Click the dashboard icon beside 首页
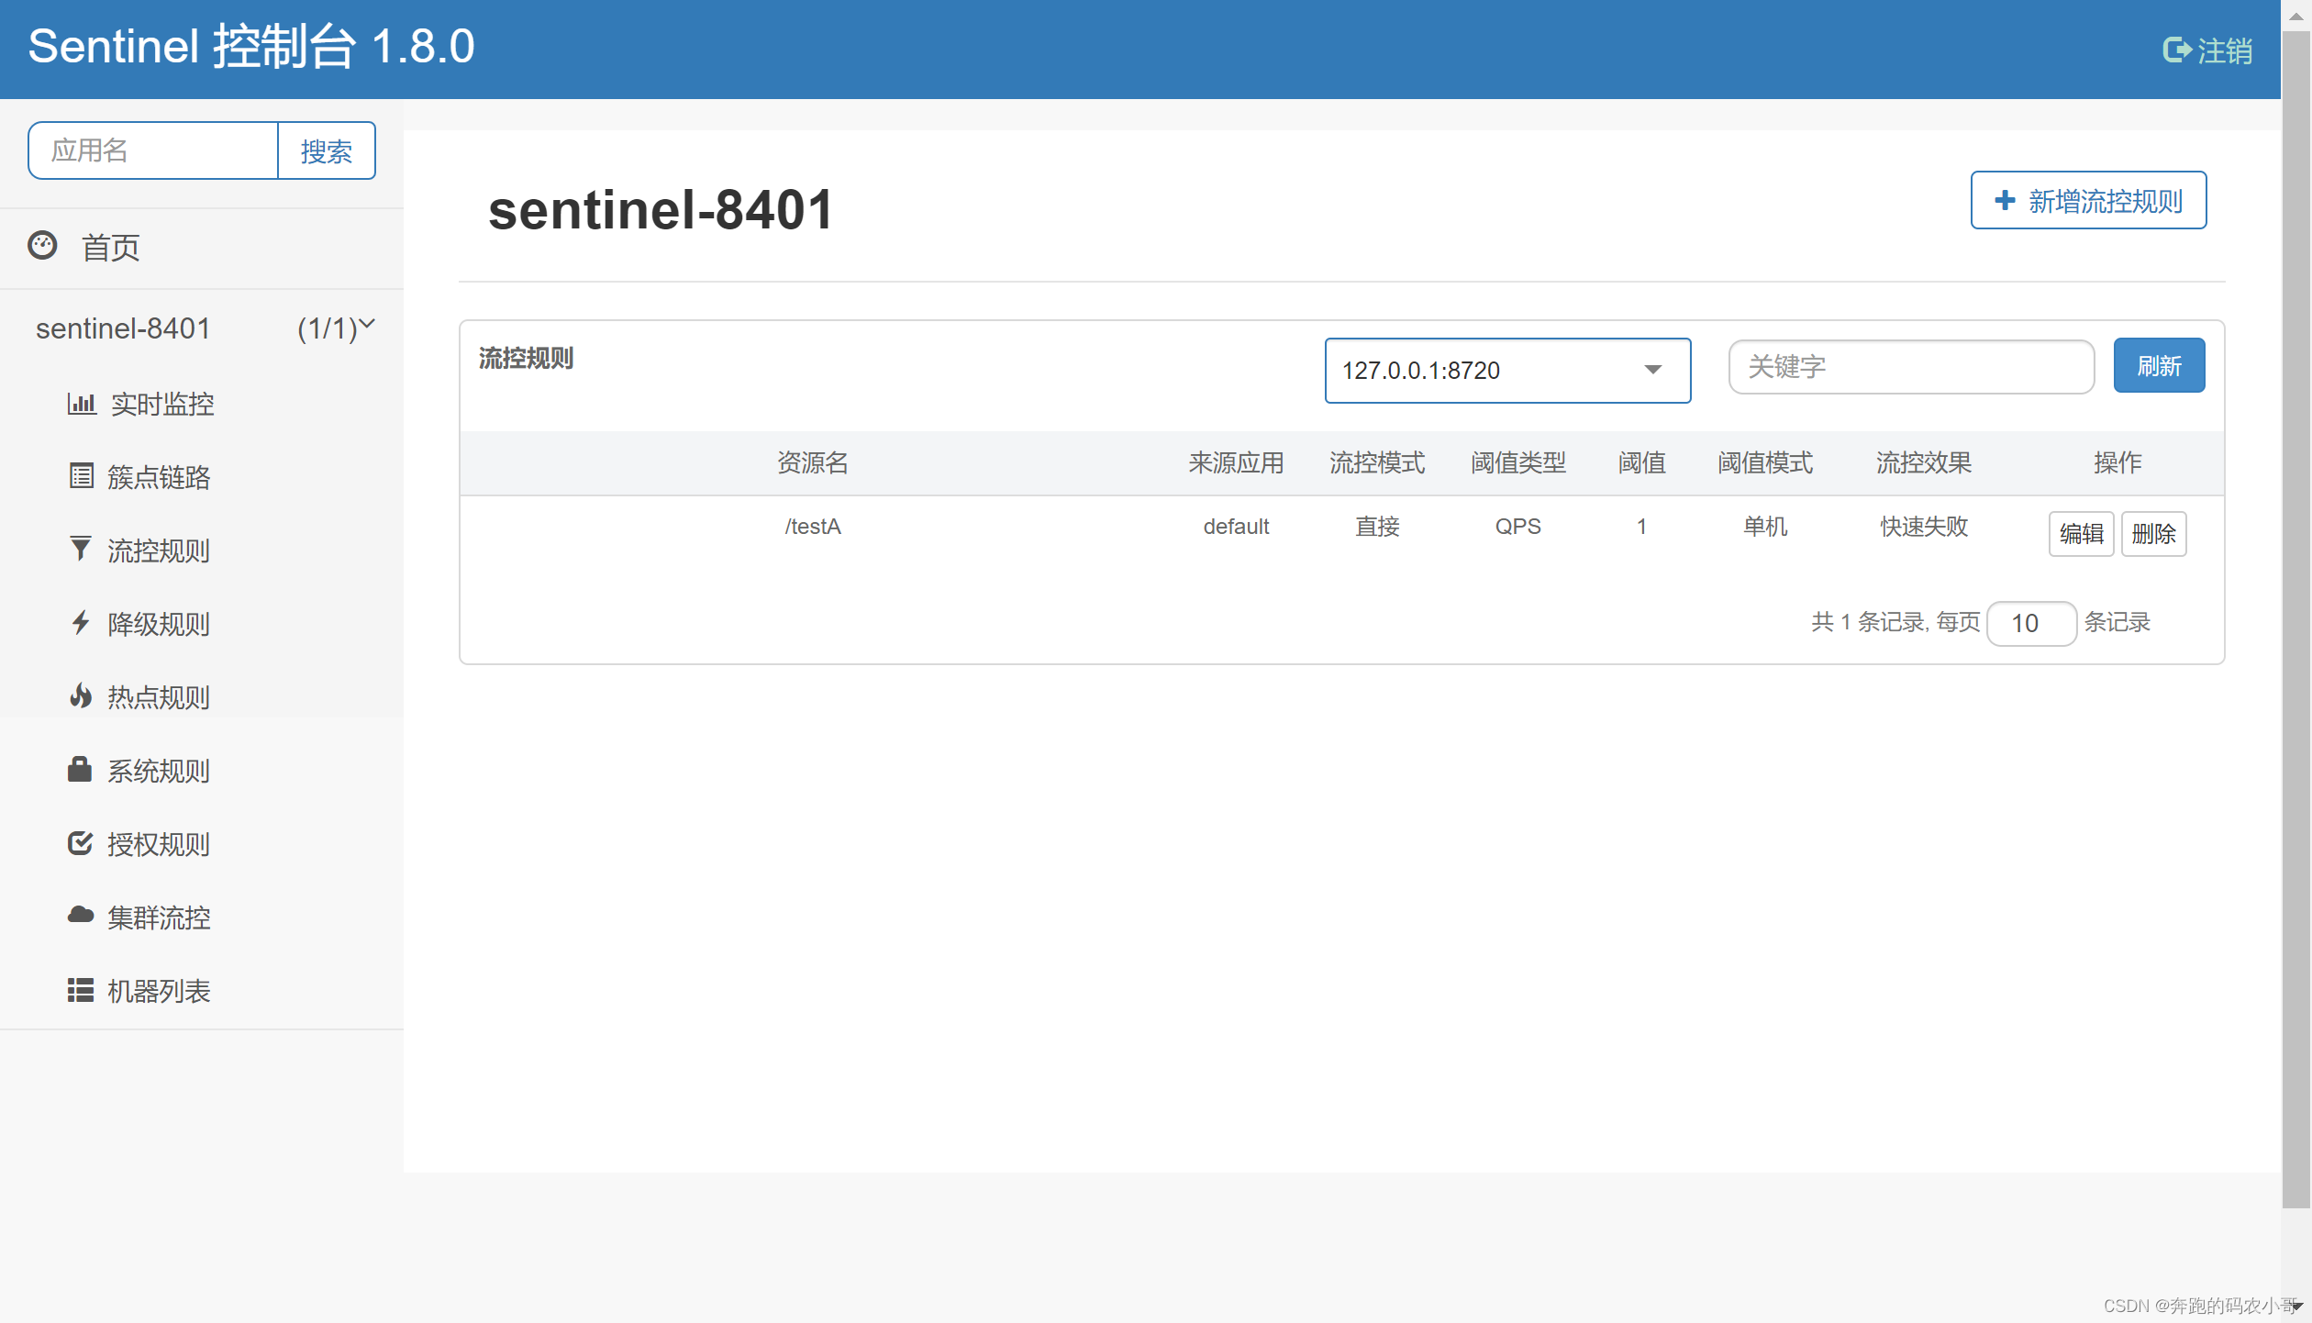The height and width of the screenshot is (1323, 2312). (x=42, y=246)
